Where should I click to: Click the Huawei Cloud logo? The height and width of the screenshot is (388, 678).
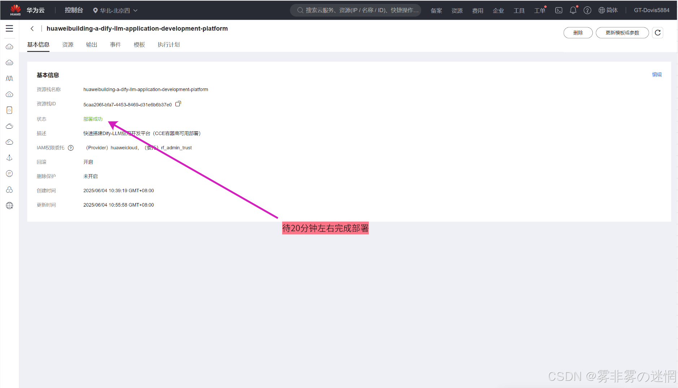click(16, 10)
